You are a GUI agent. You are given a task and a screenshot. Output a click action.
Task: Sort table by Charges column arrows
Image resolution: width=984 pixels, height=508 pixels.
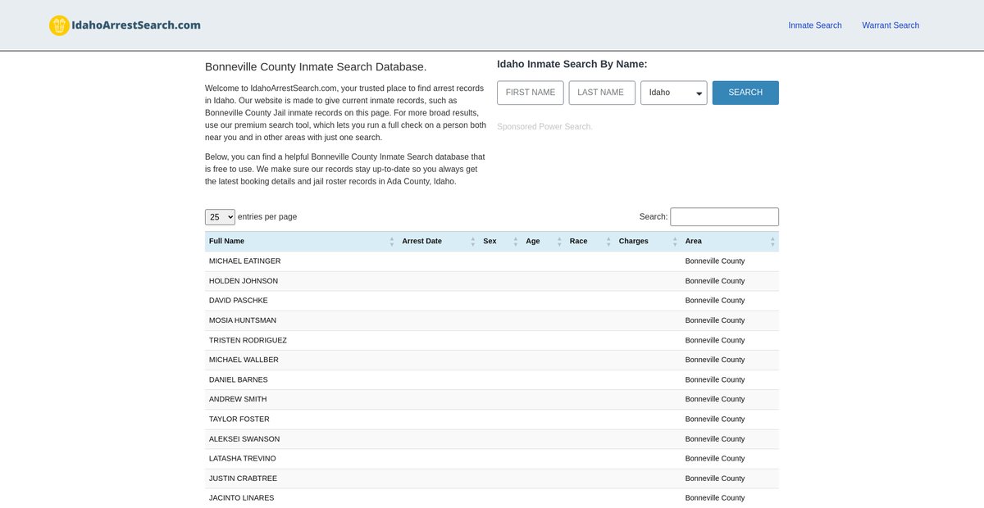coord(674,241)
